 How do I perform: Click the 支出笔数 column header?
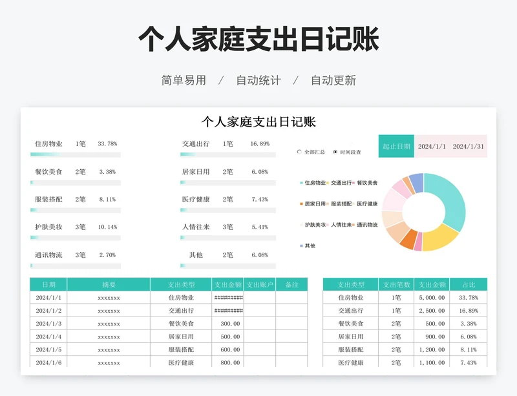(396, 284)
